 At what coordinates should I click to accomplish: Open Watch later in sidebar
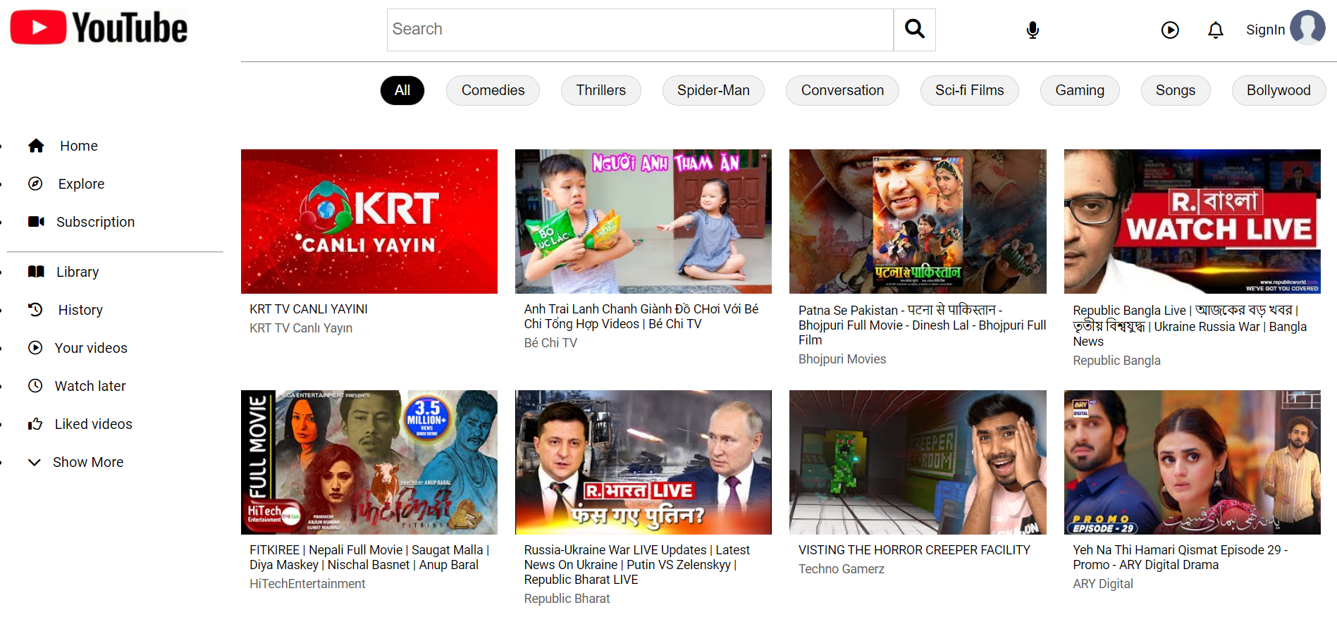(x=90, y=386)
